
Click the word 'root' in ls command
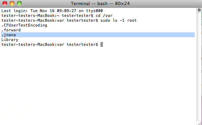(132, 20)
